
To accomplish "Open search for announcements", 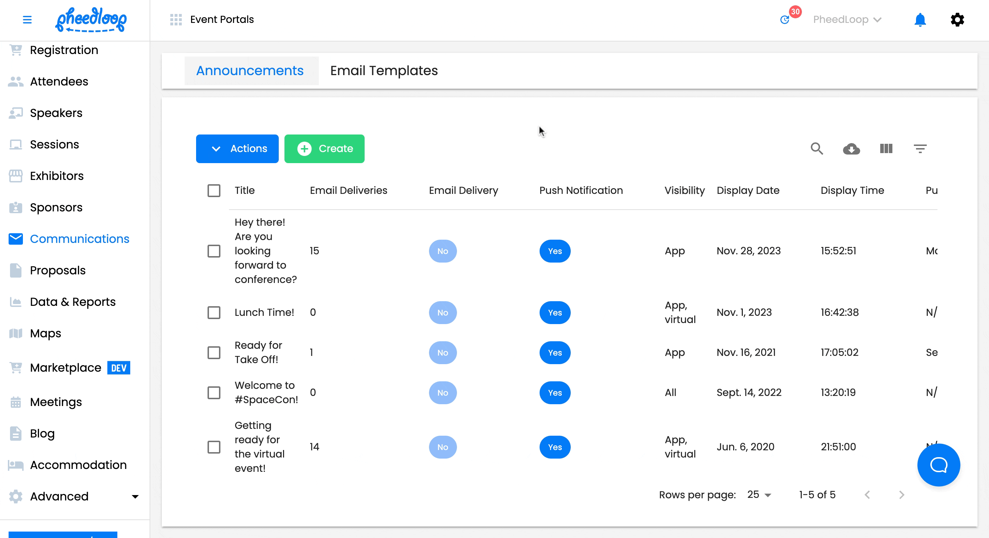I will (x=817, y=149).
